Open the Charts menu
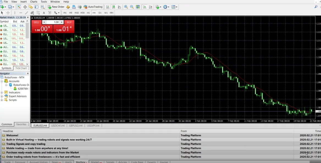The image size is (321, 163). tap(34, 2)
